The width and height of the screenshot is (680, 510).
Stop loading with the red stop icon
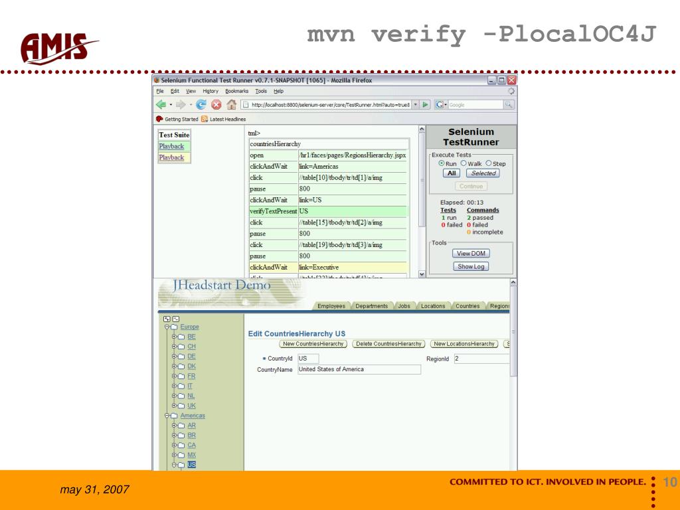tap(216, 104)
